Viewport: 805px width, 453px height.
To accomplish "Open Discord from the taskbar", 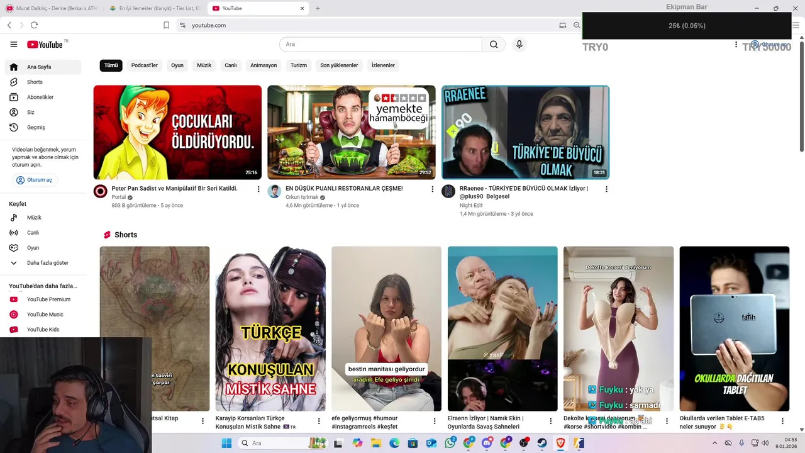I will pos(487,443).
